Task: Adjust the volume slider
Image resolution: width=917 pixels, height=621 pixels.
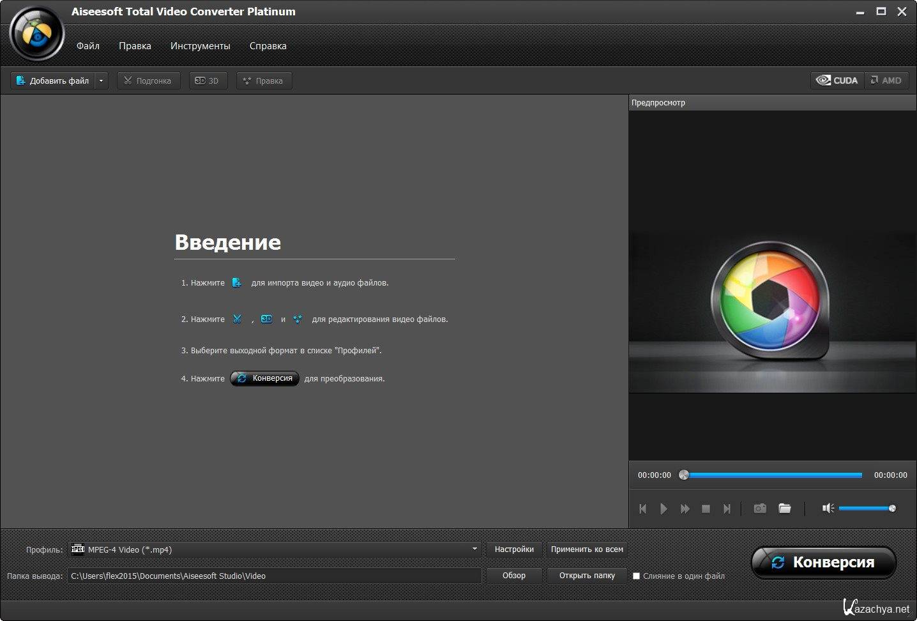Action: click(866, 509)
